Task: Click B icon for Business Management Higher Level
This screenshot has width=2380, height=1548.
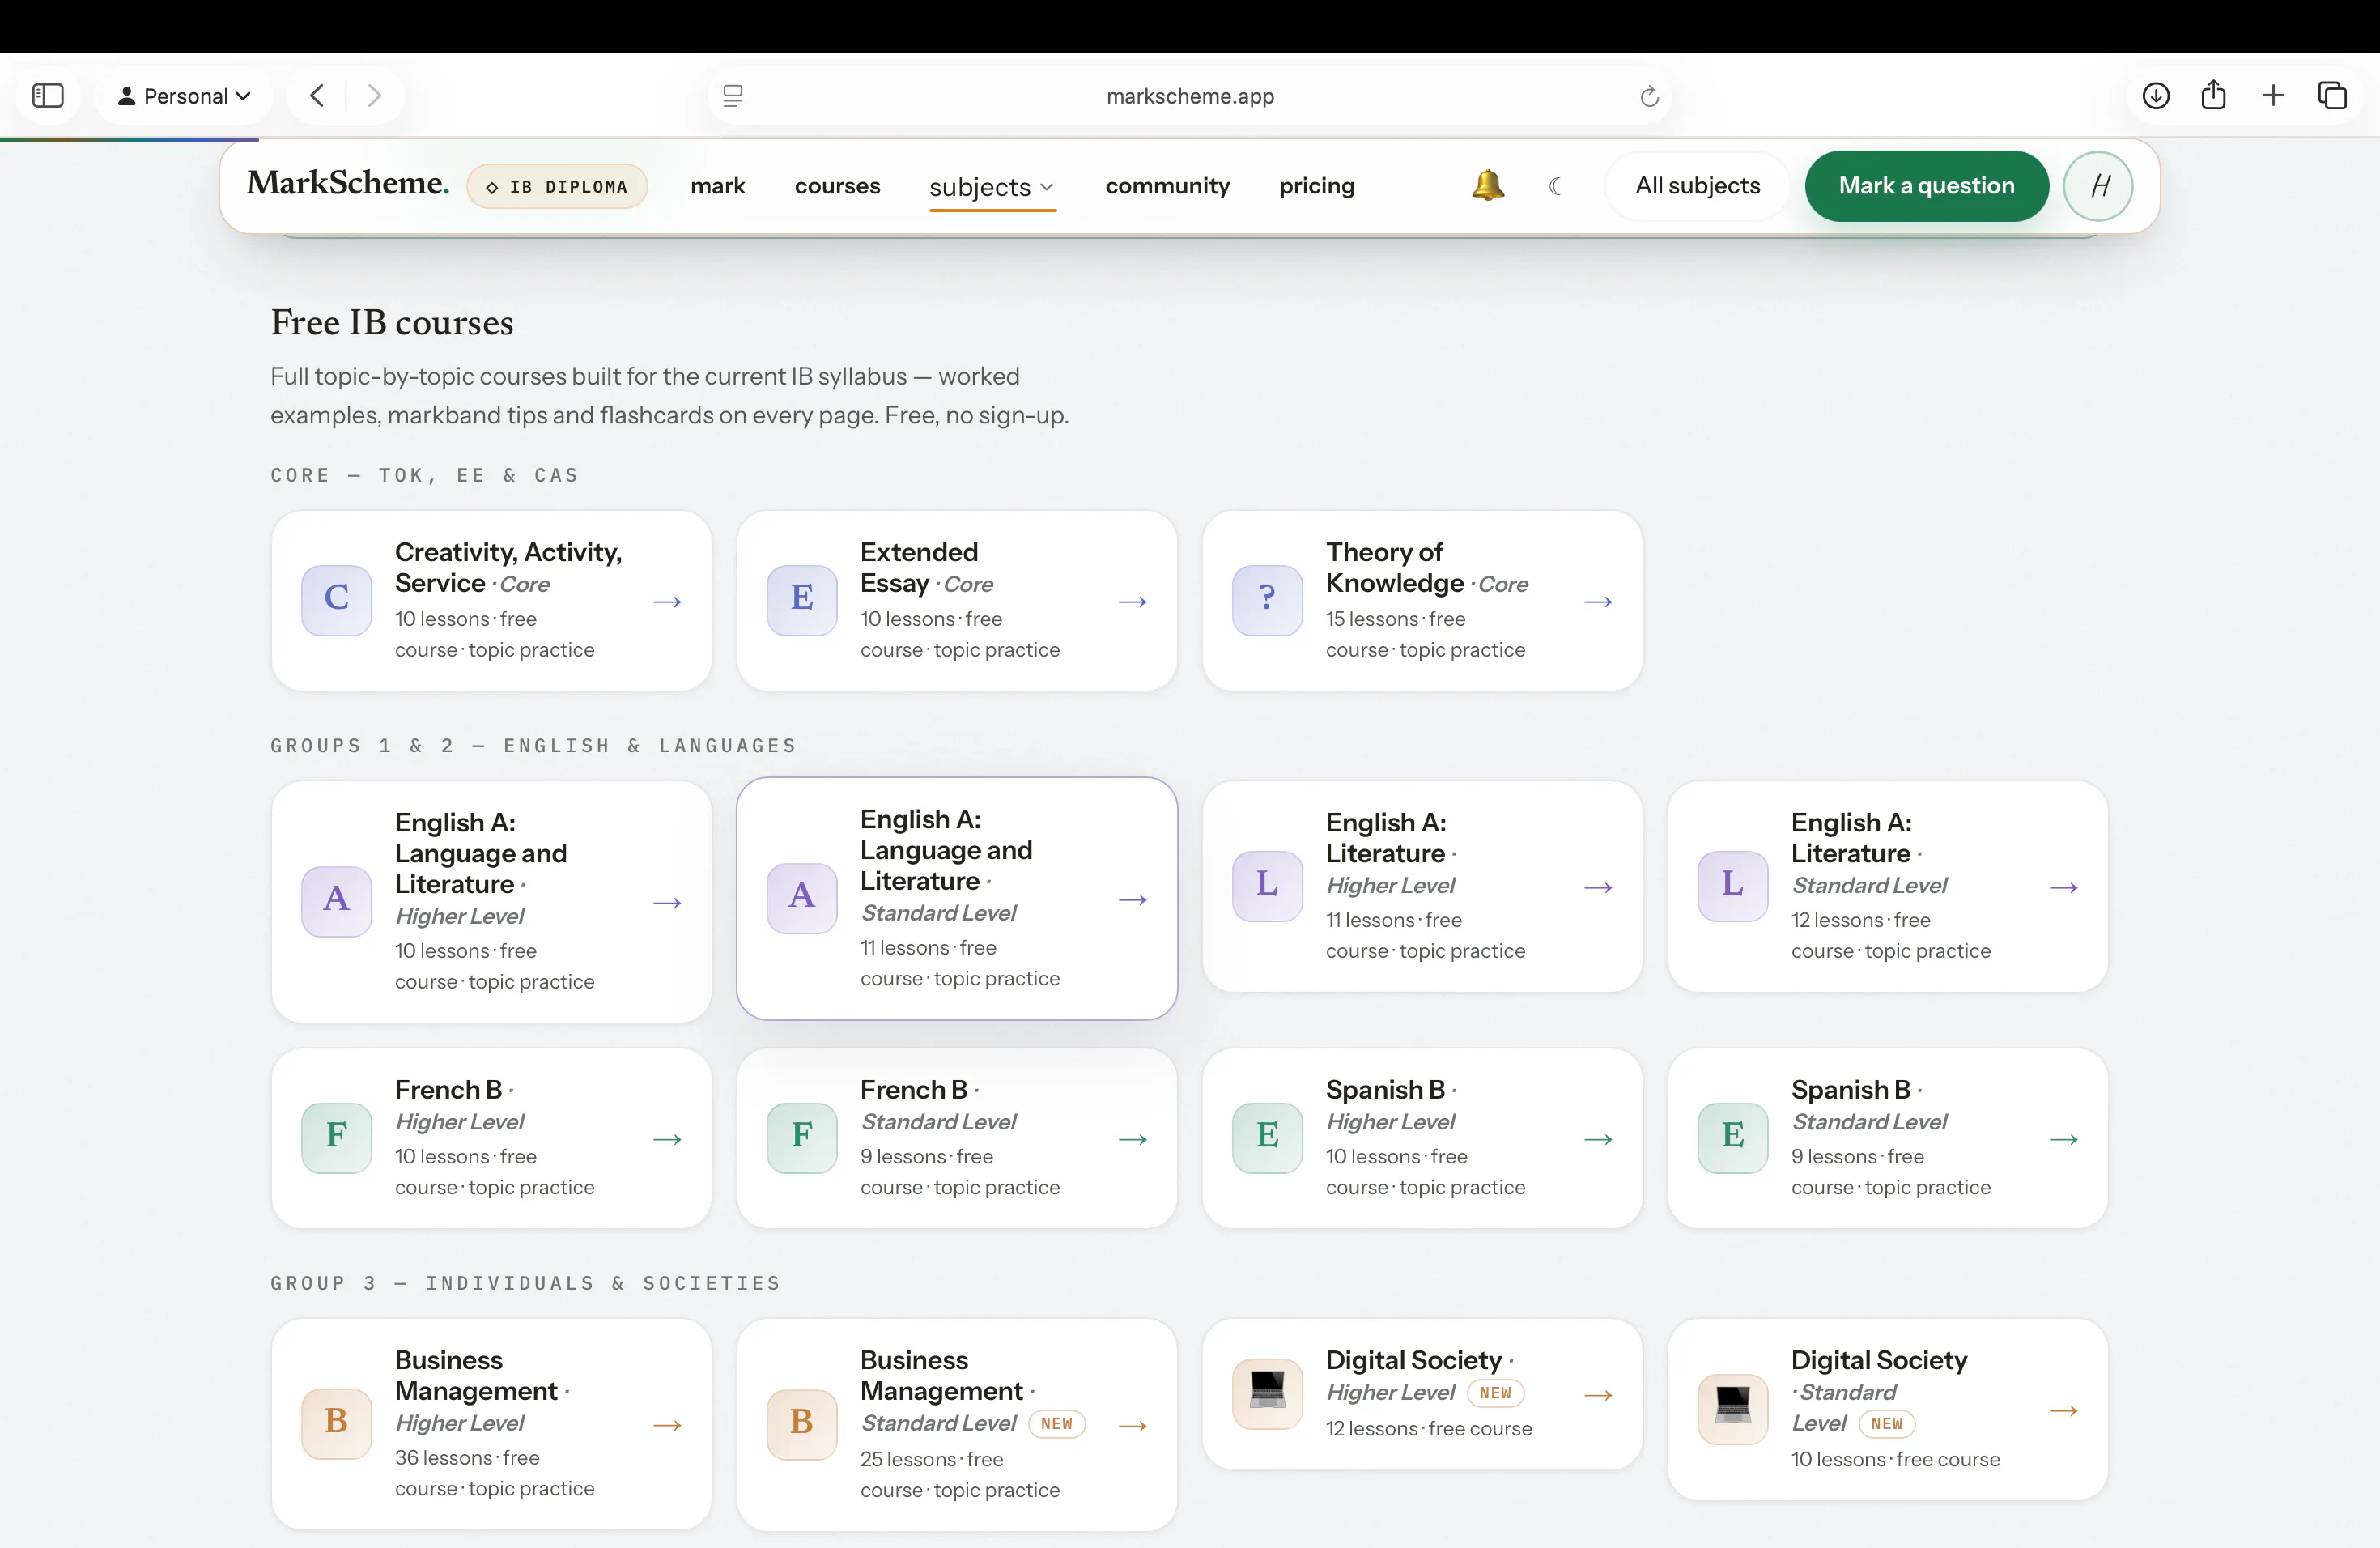Action: click(x=336, y=1424)
